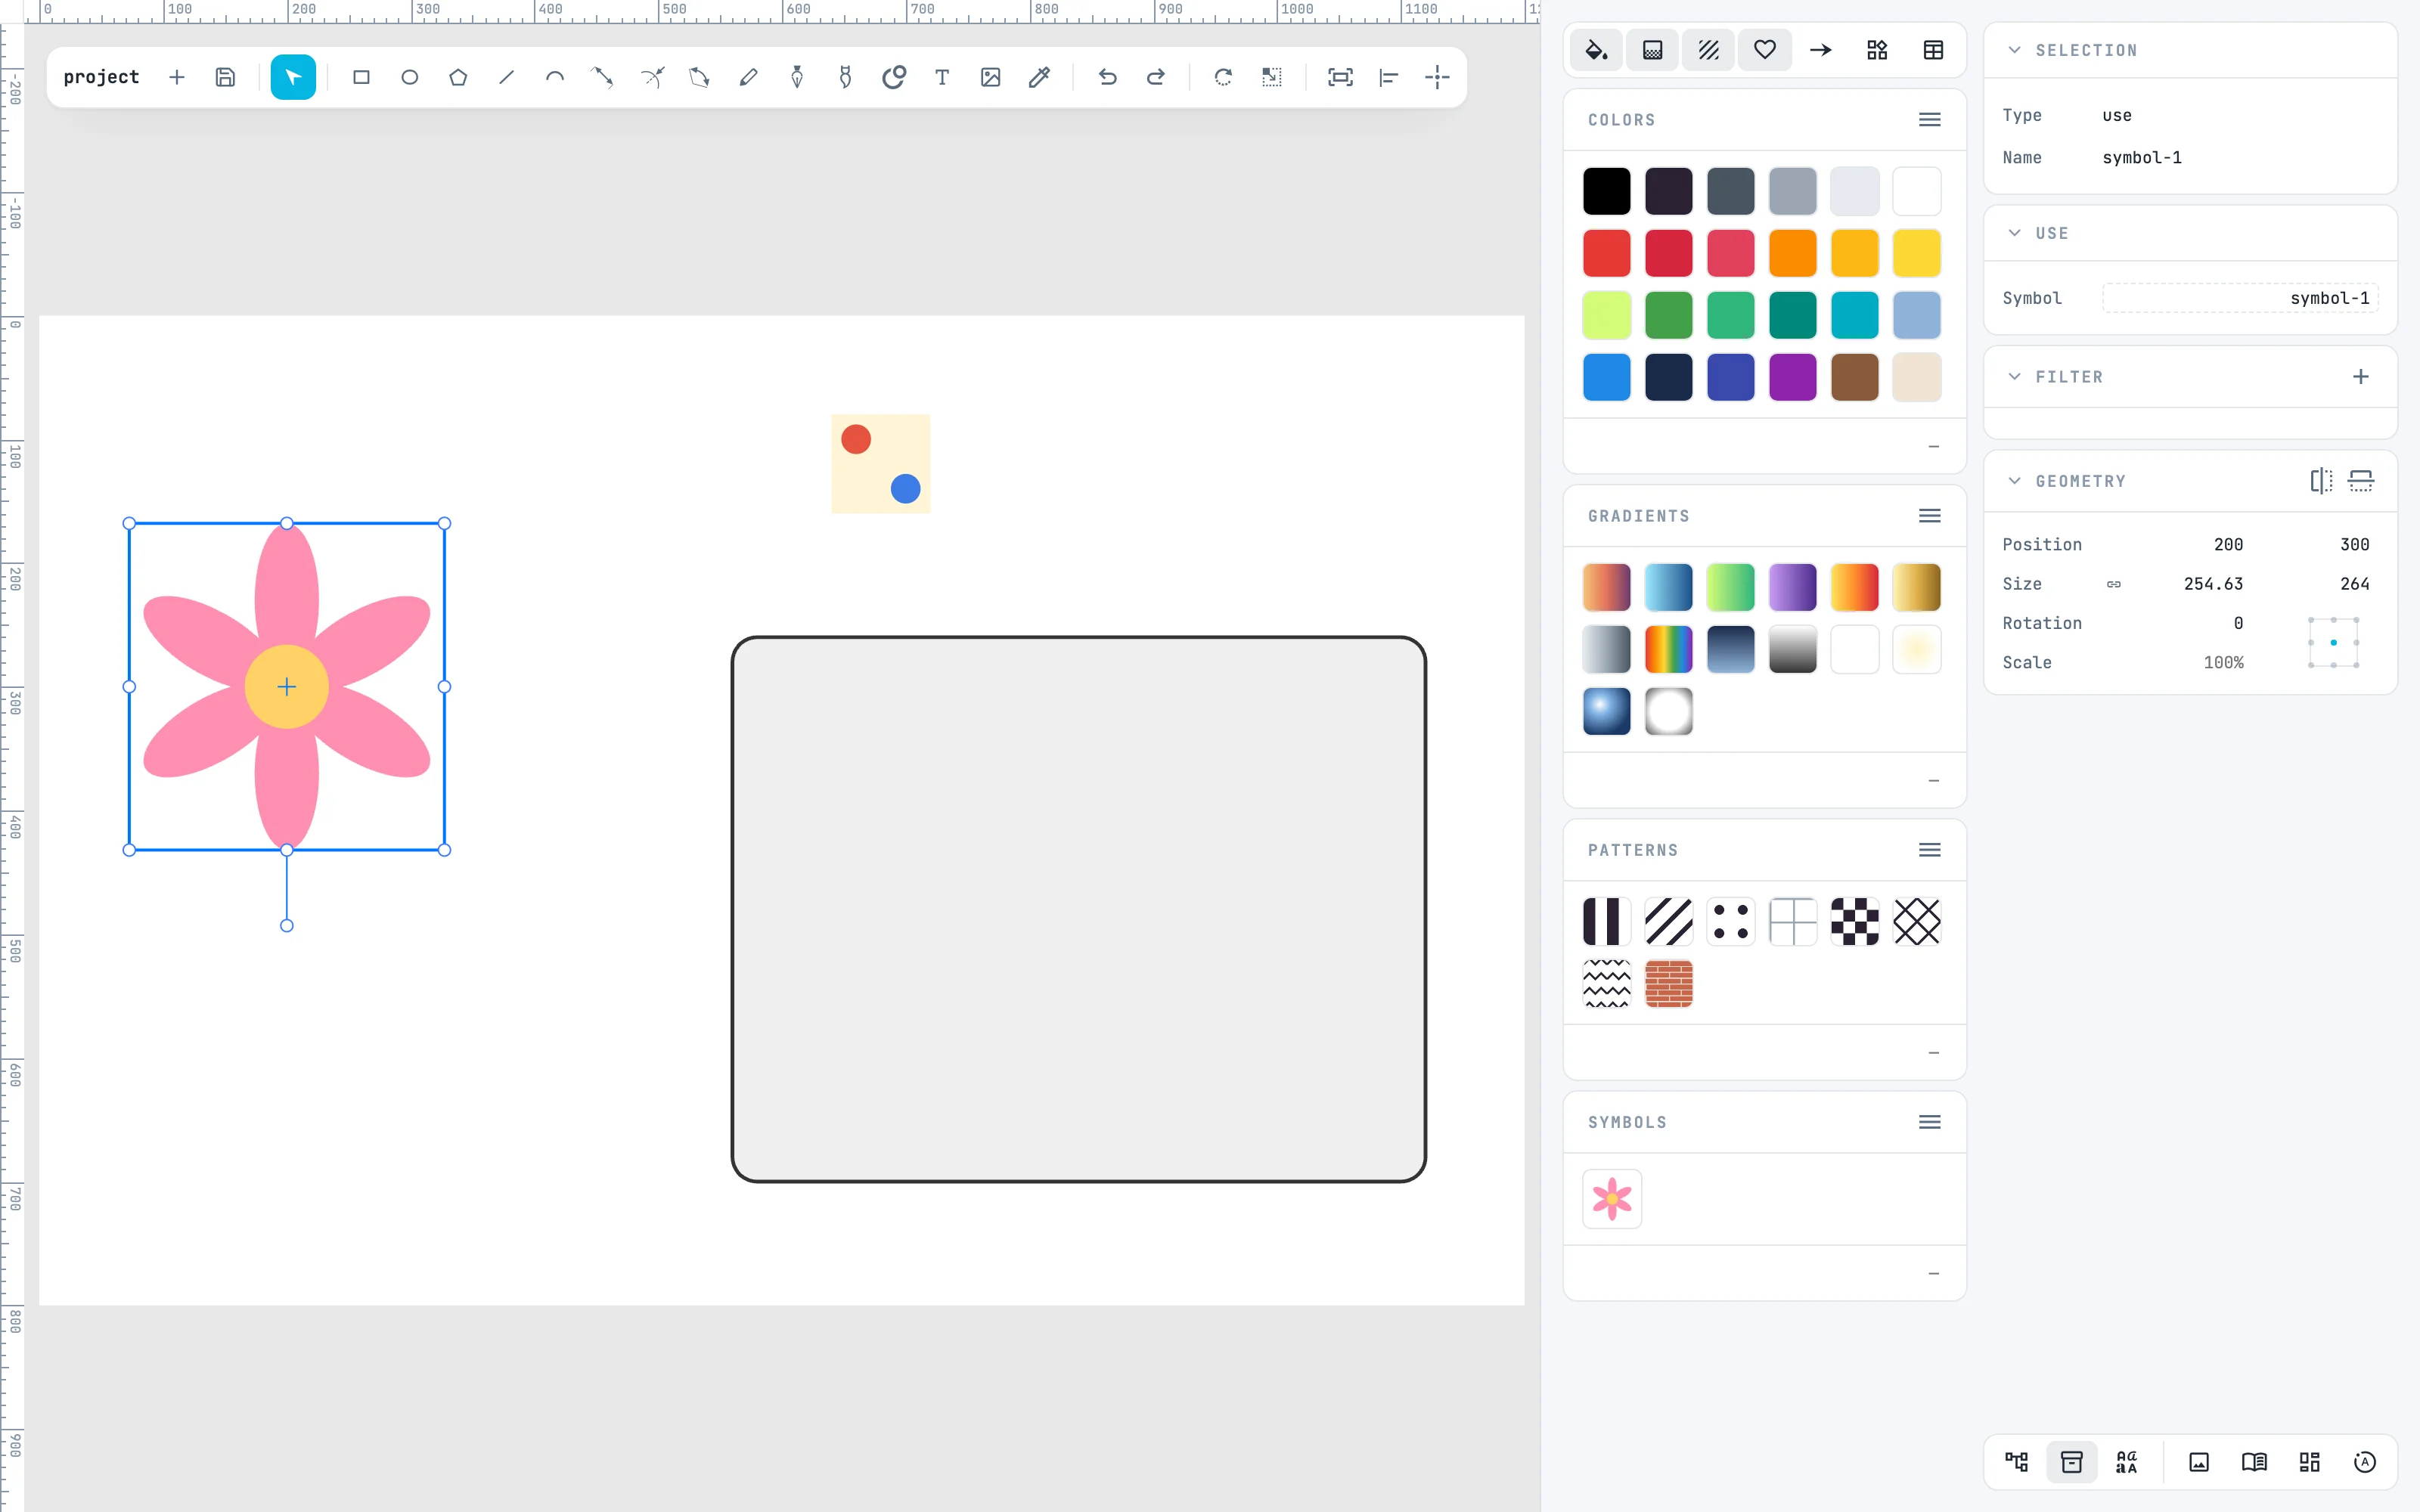Select the Rectangle tool

361,77
